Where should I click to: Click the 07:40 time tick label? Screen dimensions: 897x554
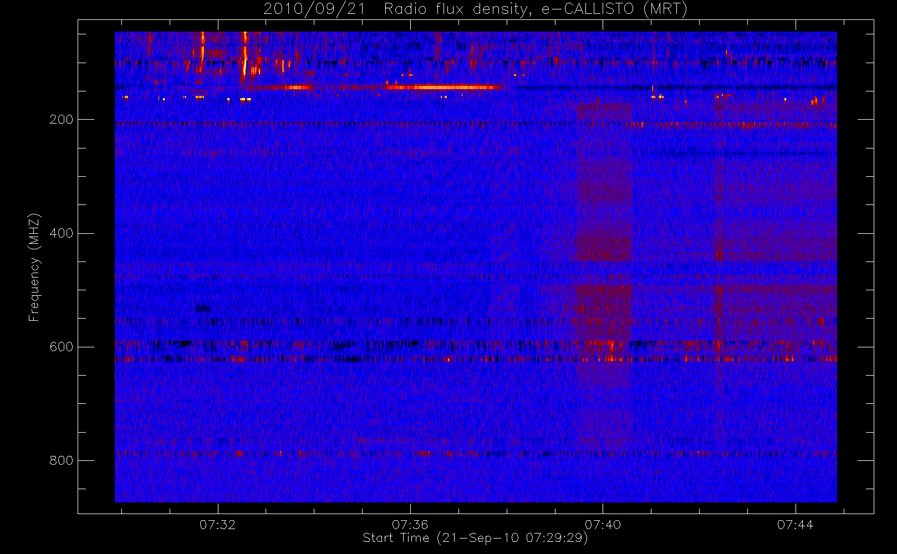603,525
